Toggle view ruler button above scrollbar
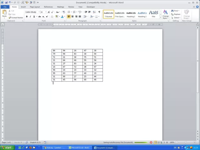 197,25
